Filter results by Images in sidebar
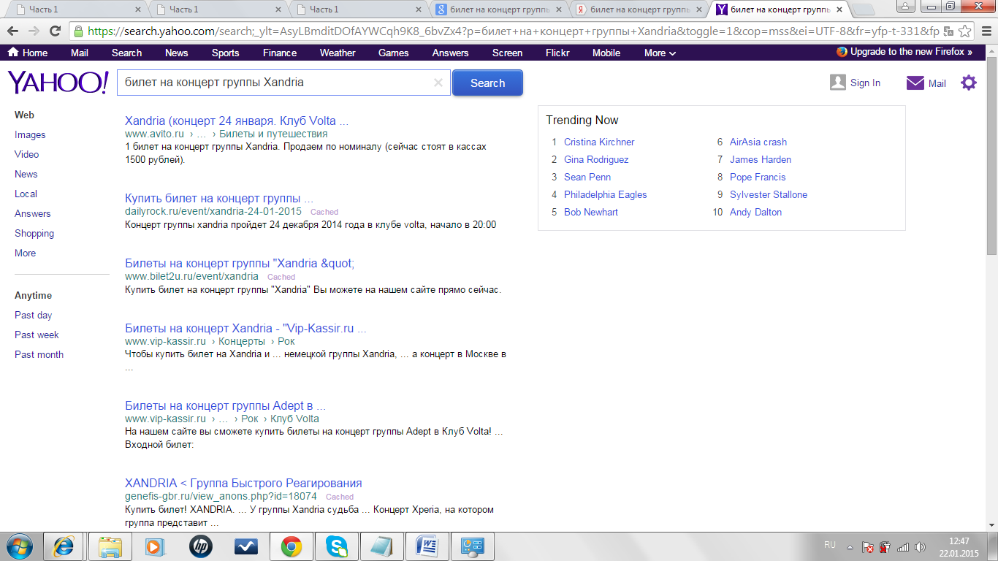The width and height of the screenshot is (998, 561). pyautogui.click(x=30, y=134)
